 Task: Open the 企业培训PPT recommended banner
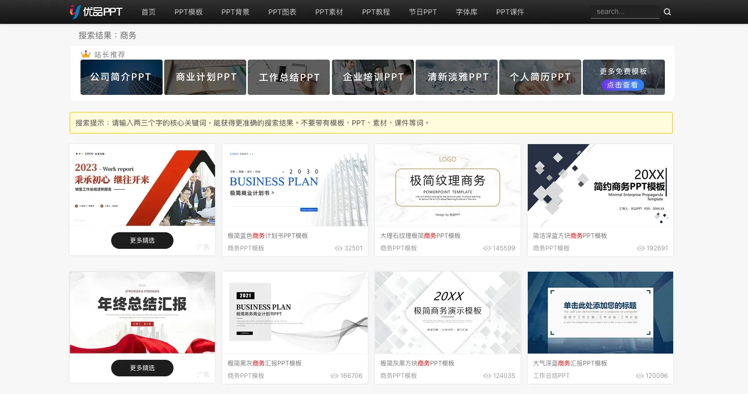[x=373, y=77]
